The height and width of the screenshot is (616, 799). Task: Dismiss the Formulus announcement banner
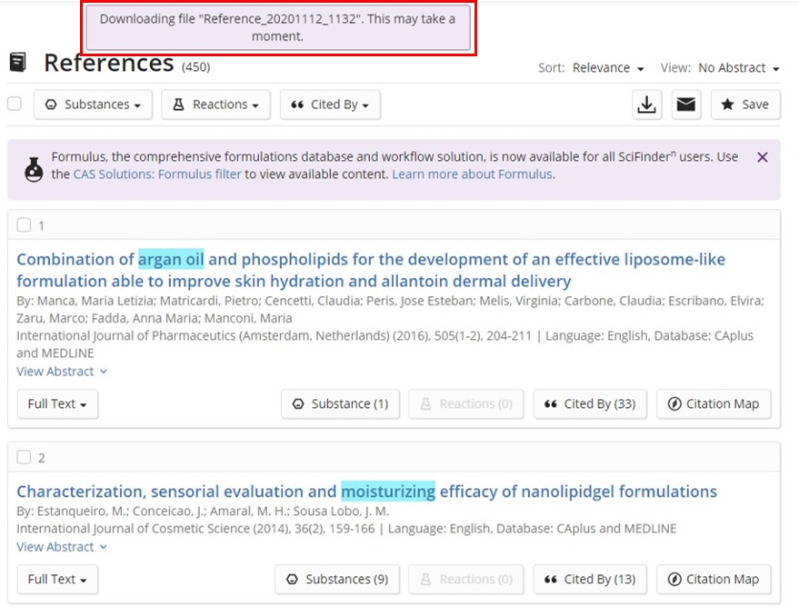click(762, 157)
